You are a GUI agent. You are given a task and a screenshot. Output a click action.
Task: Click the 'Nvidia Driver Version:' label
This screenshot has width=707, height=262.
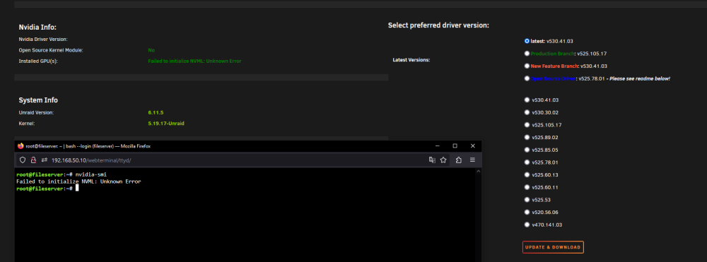43,40
